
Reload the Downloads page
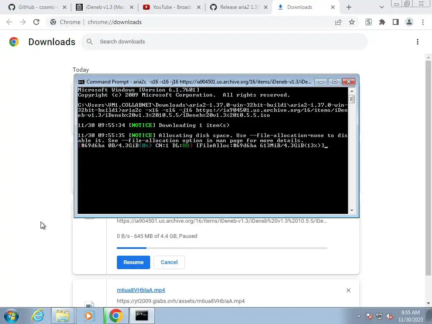(x=36, y=22)
